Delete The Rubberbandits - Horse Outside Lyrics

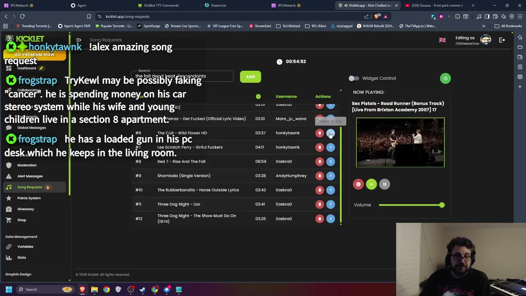319,190
